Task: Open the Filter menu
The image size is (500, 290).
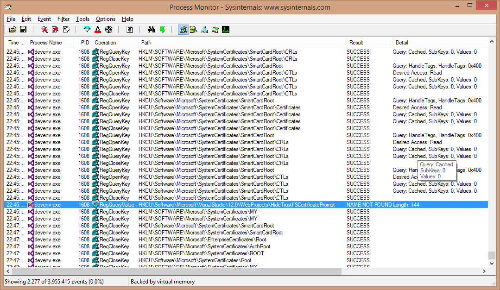Action: (x=63, y=19)
